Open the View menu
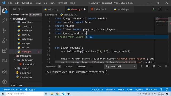Image resolution: width=171 pixels, height=96 pixels. tap(38, 3)
